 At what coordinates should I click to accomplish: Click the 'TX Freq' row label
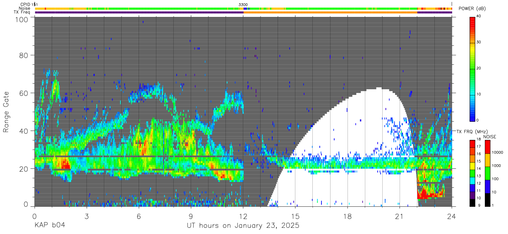(x=22, y=12)
